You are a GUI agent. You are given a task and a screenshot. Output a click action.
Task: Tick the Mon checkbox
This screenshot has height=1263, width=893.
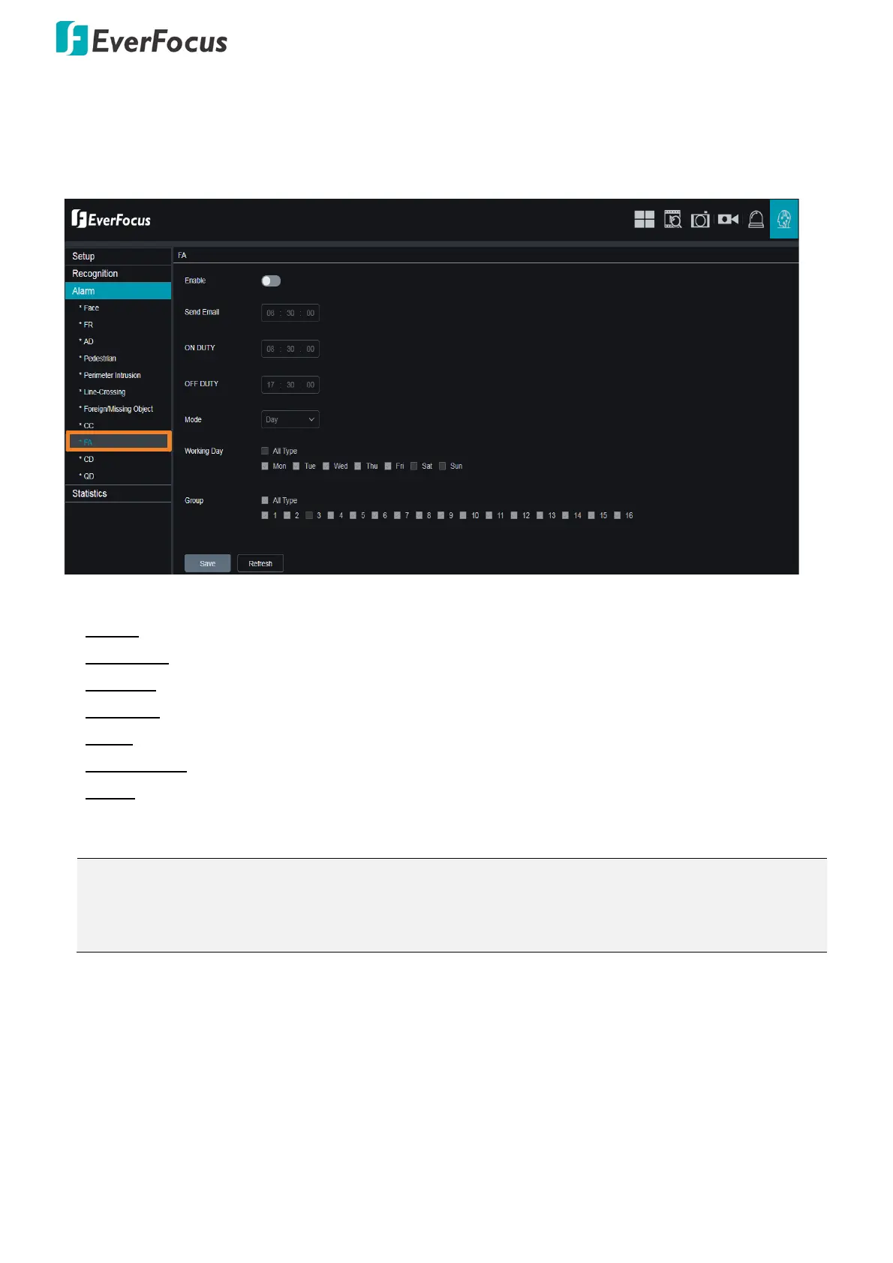click(265, 466)
